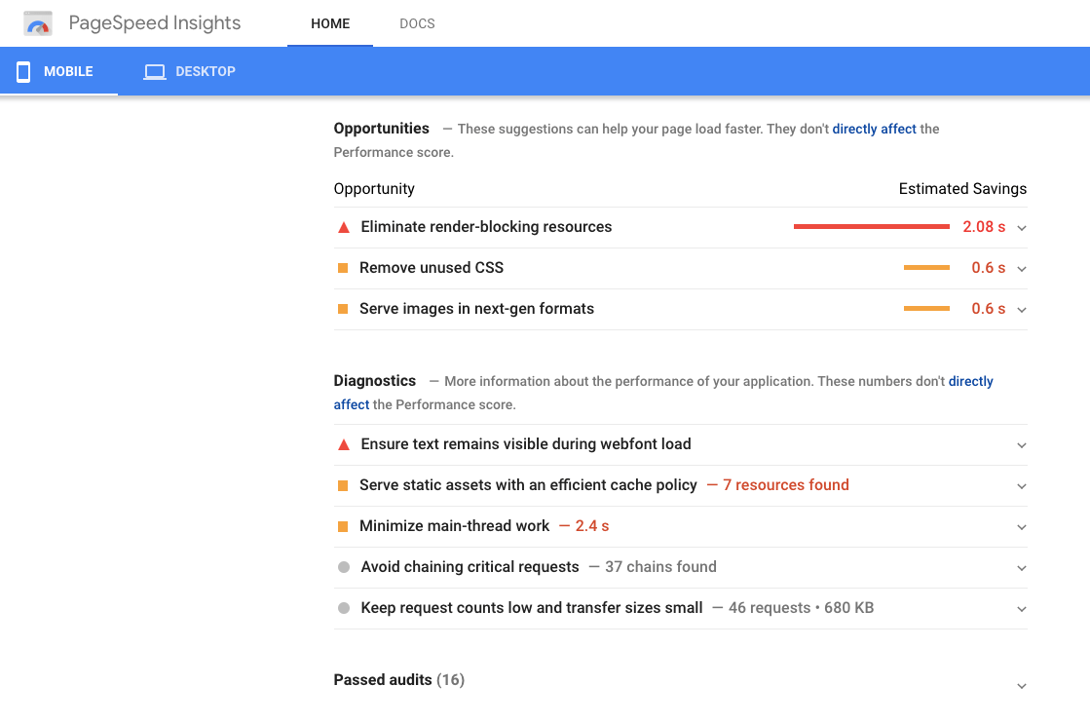Expand the Passed audits section
Image resolution: width=1090 pixels, height=724 pixels.
1020,685
